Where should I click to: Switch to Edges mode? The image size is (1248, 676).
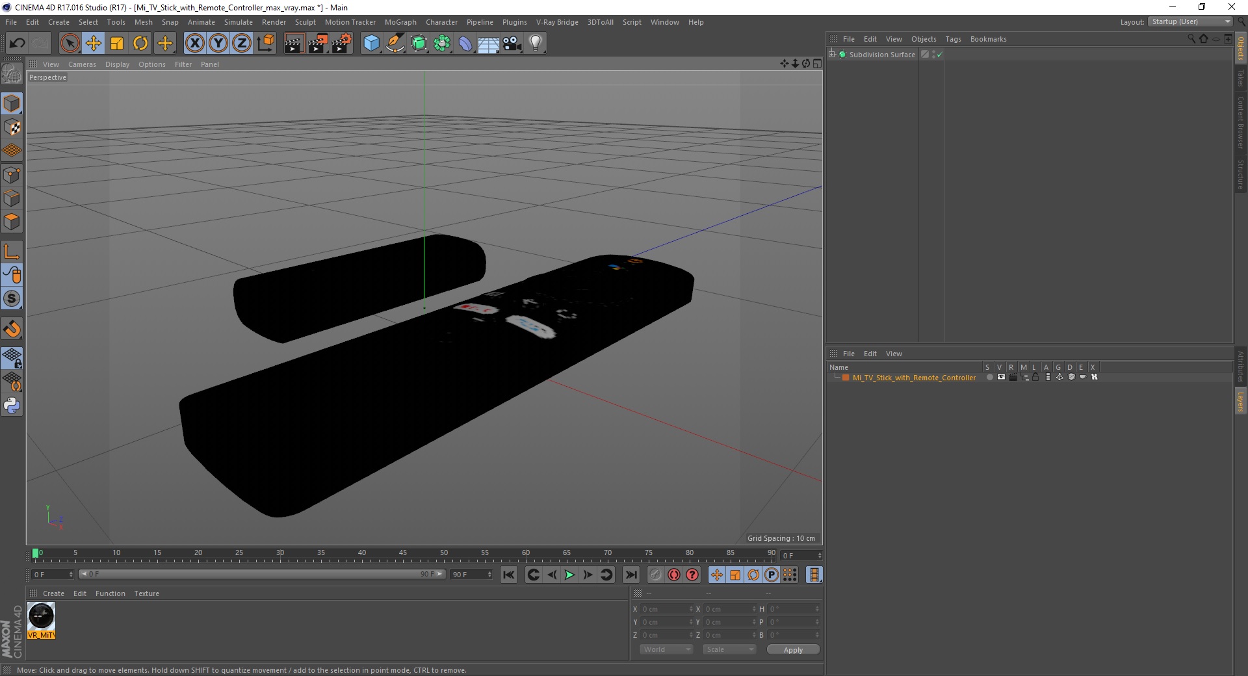tap(12, 198)
